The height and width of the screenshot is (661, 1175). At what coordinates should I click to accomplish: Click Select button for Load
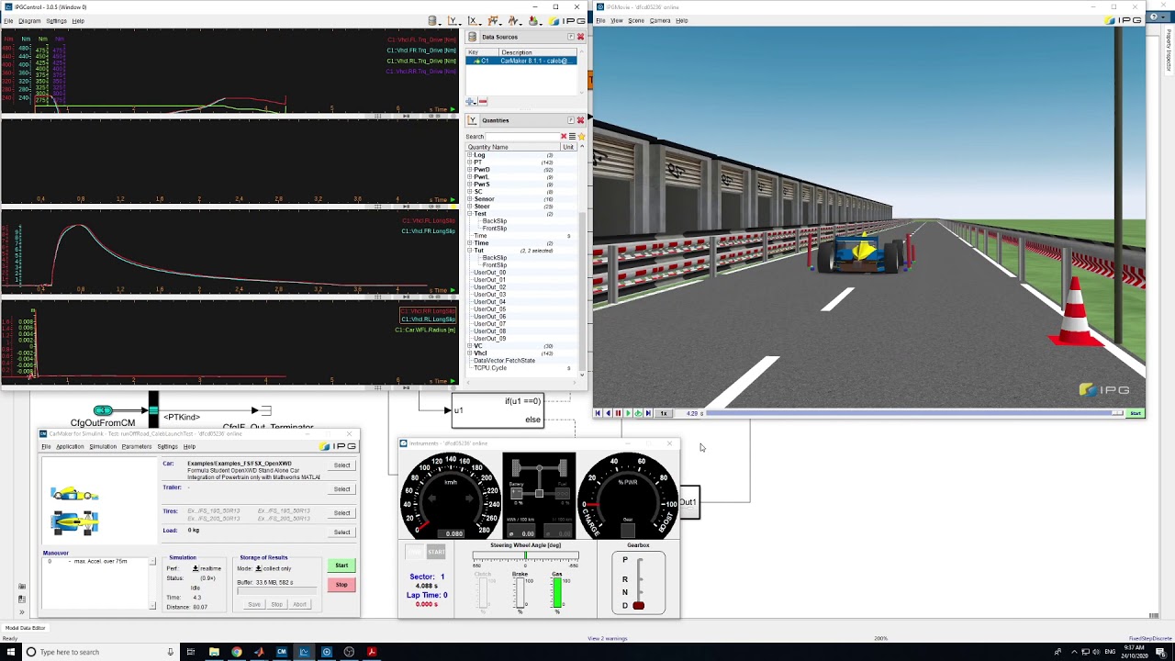[341, 532]
